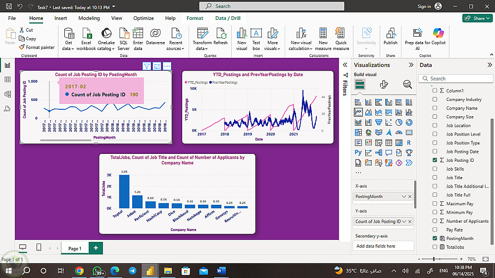Select the Pie chart visualization
Image resolution: width=495 pixels, height=278 pixels.
tap(399, 123)
